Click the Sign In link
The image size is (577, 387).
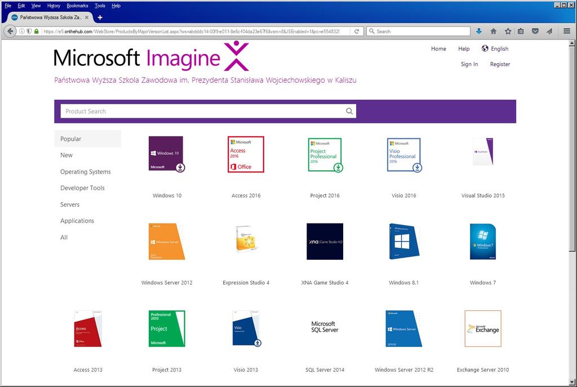point(469,64)
